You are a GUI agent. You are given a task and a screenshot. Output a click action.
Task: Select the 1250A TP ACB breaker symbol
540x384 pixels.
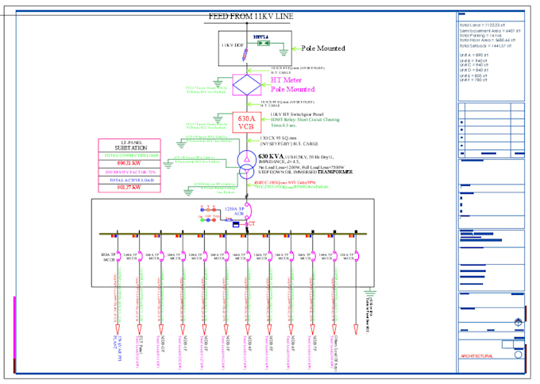[x=248, y=211]
